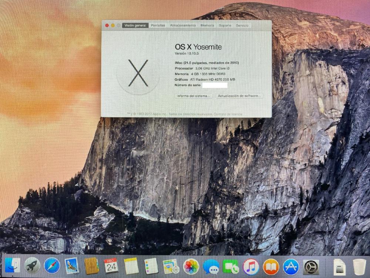Screen dimensions: 370x278
Task: Switch to the Almacenamiento tab
Action: tap(183, 25)
